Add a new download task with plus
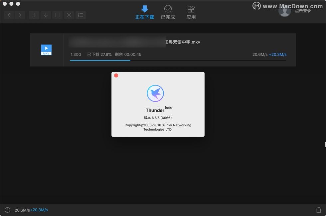This screenshot has height=216, width=326. 34,15
